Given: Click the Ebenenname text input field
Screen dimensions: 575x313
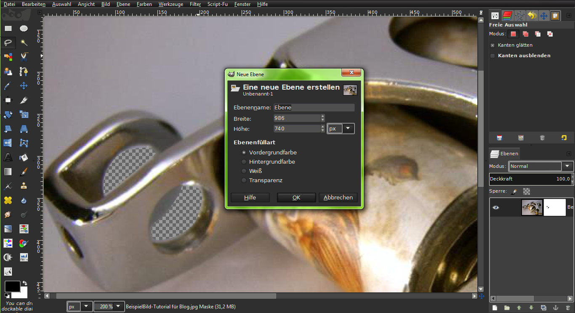Looking at the screenshot, I should click(x=314, y=107).
